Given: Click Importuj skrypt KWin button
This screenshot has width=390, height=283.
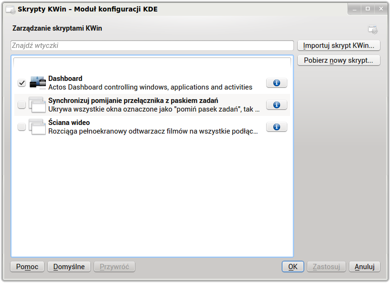Looking at the screenshot, I should point(338,45).
